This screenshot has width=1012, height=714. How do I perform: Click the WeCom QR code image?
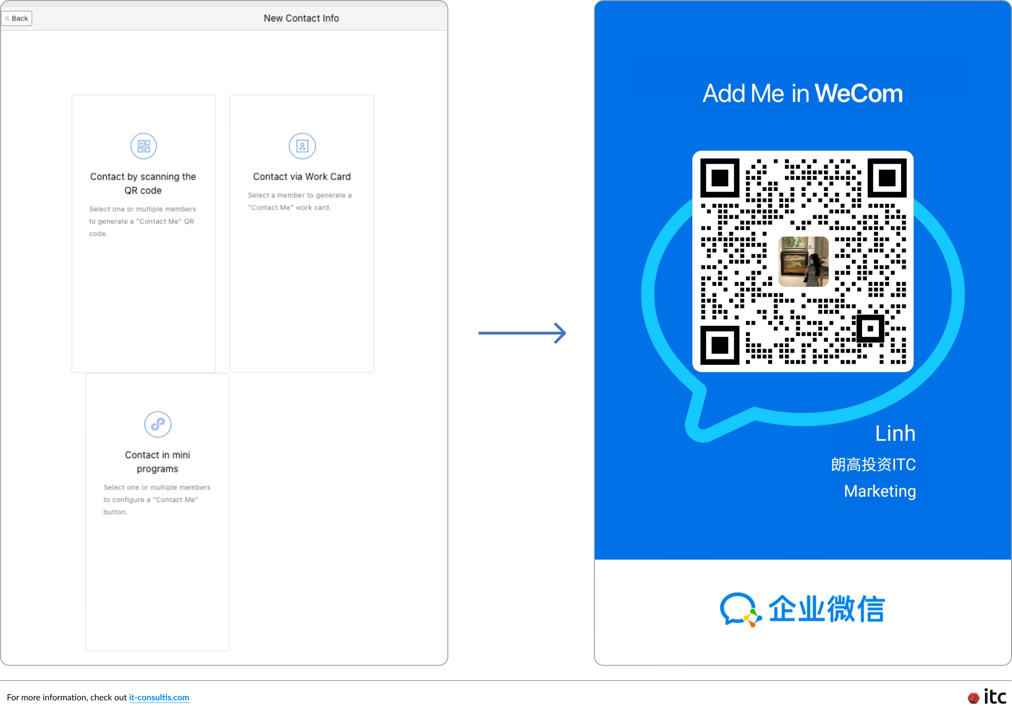coord(803,261)
